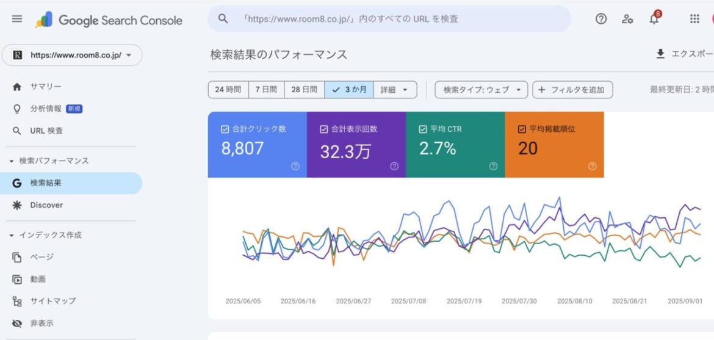Select the 7 日間 date range
Image resolution: width=714 pixels, height=340 pixels.
[x=266, y=90]
